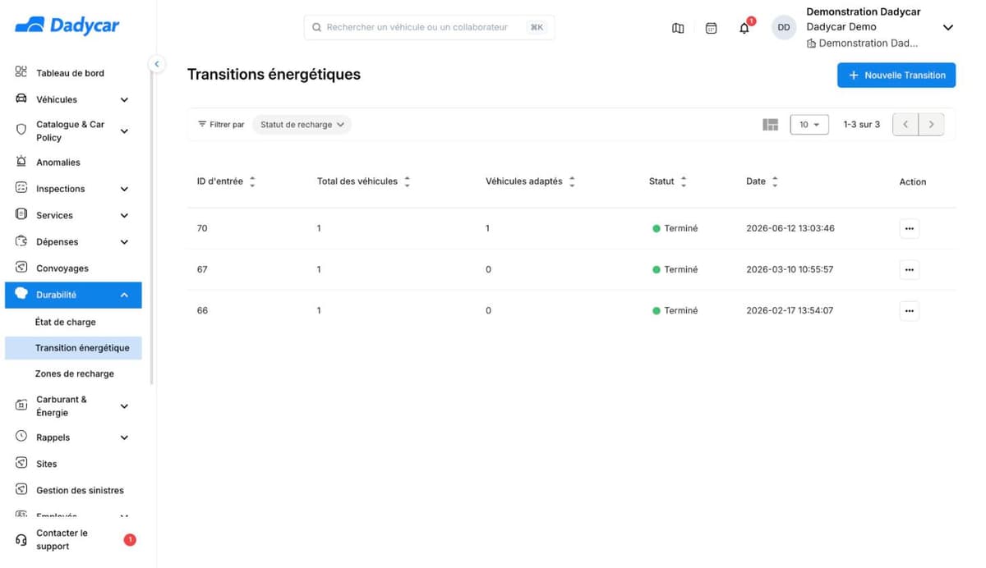Click the Nouvelle Transition button

896,75
